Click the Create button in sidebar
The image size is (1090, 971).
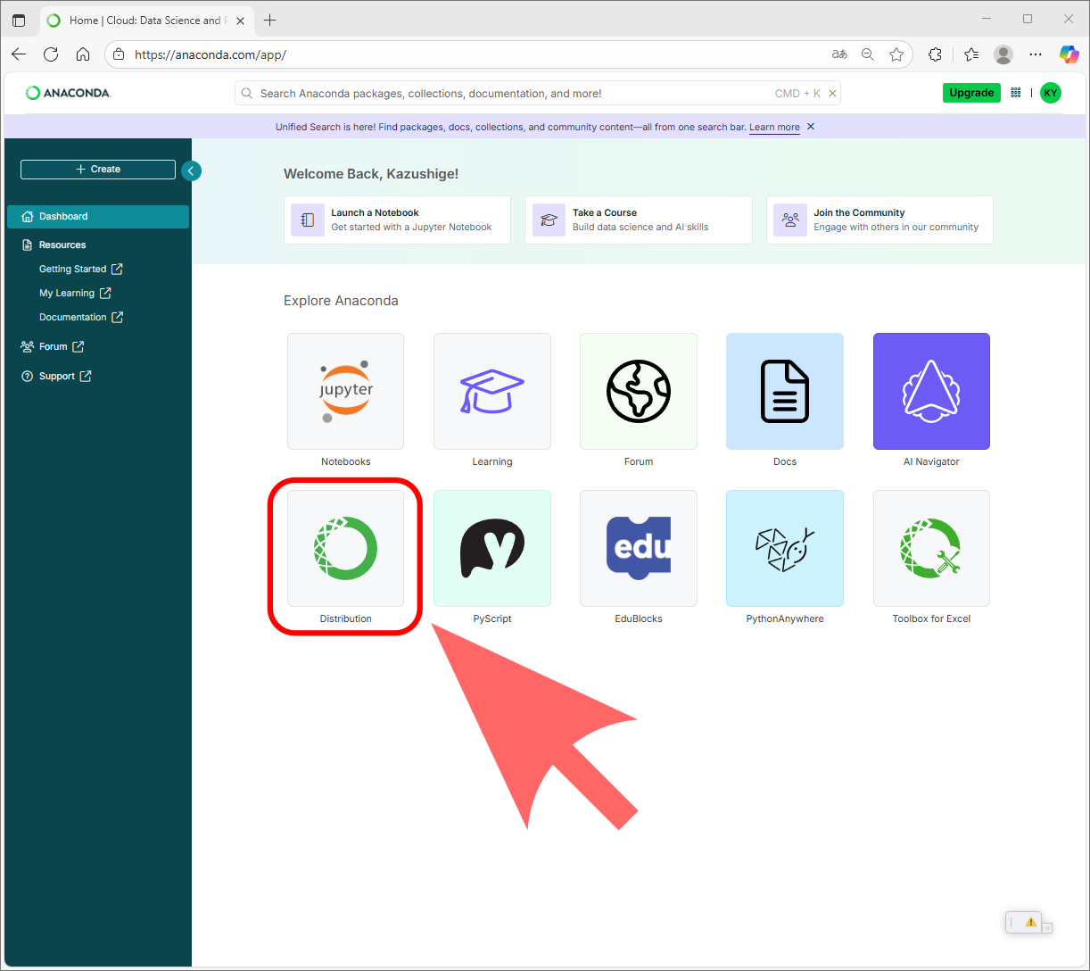pos(98,170)
